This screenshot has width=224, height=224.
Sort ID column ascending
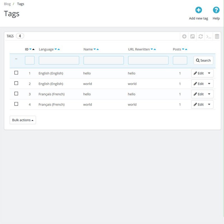tap(33, 49)
